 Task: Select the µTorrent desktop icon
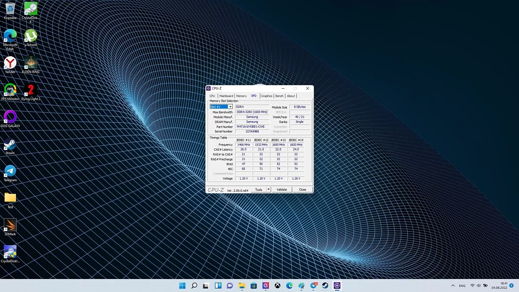[30, 36]
